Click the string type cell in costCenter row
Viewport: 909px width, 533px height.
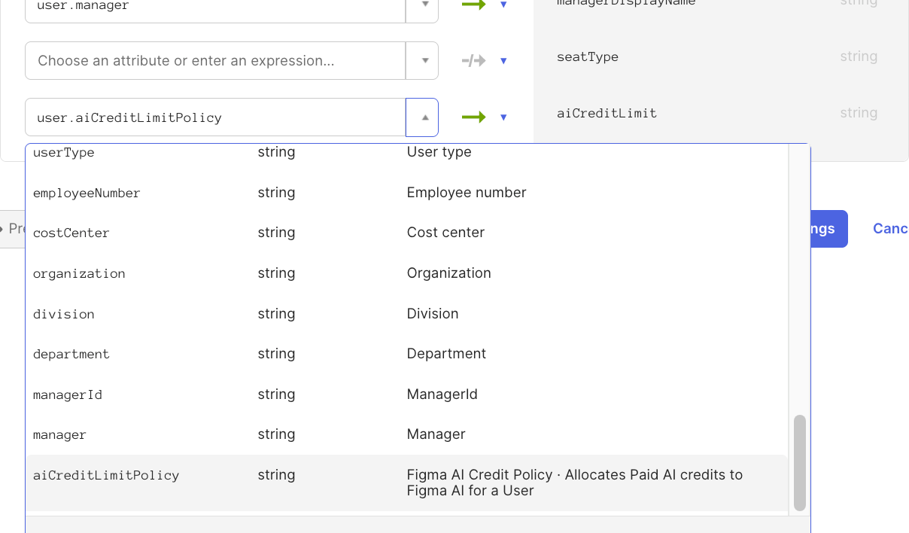click(276, 233)
